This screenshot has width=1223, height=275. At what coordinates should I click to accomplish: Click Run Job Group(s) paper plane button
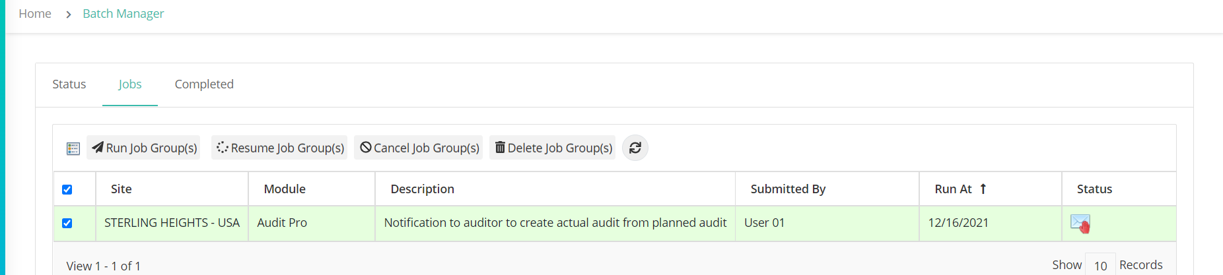(x=143, y=148)
